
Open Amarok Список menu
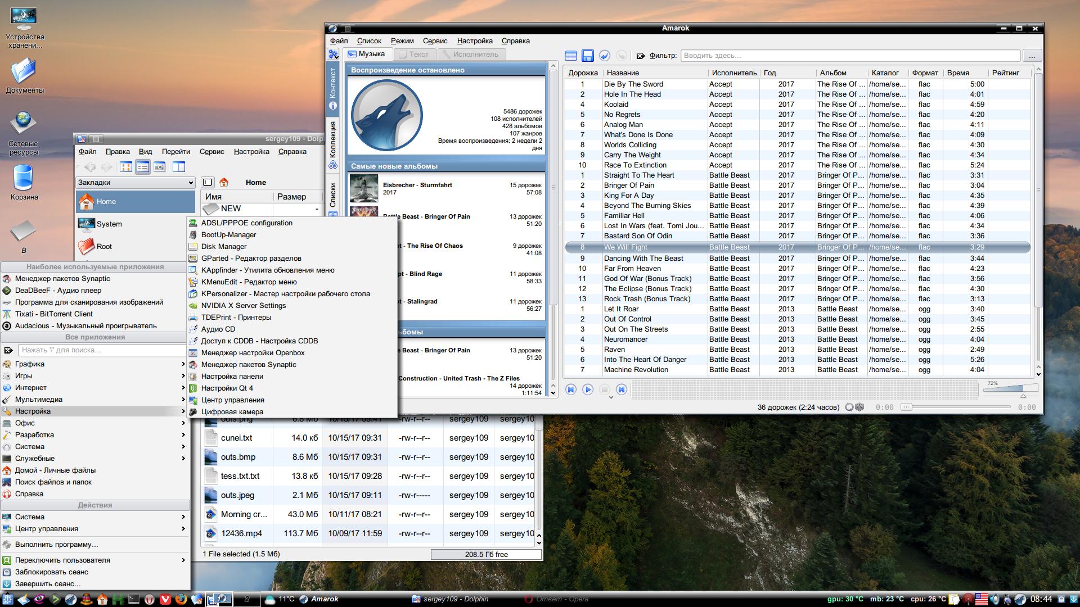pyautogui.click(x=369, y=40)
